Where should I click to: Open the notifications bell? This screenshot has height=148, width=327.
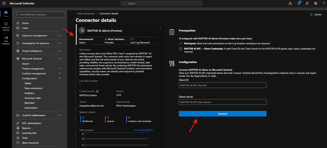point(299,3)
